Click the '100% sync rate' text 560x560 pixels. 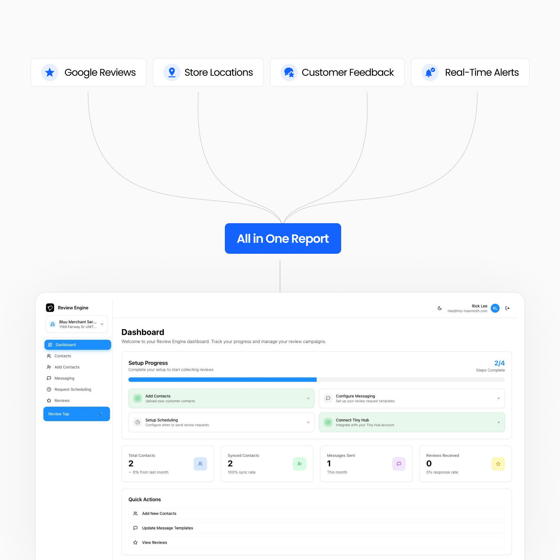click(241, 472)
